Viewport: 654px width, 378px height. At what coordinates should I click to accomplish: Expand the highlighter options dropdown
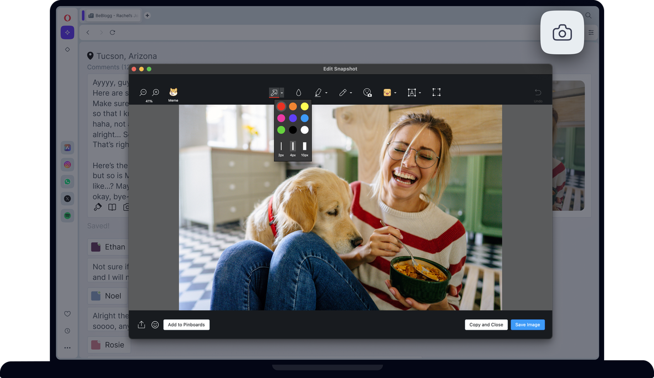pyautogui.click(x=326, y=93)
